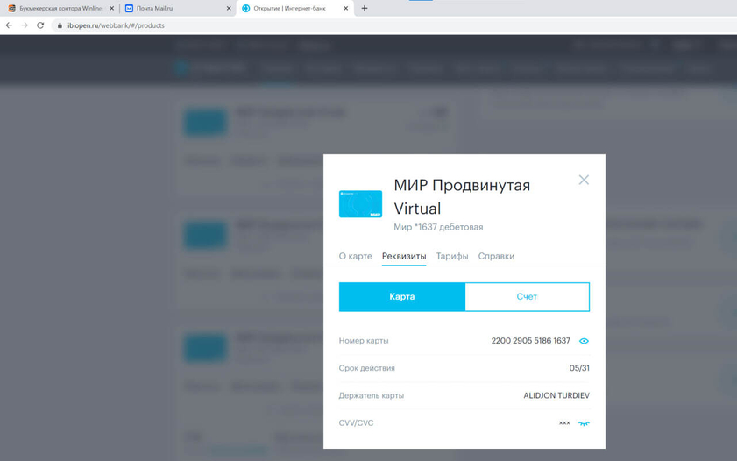The image size is (737, 461).
Task: Reload the current page
Action: tap(40, 25)
